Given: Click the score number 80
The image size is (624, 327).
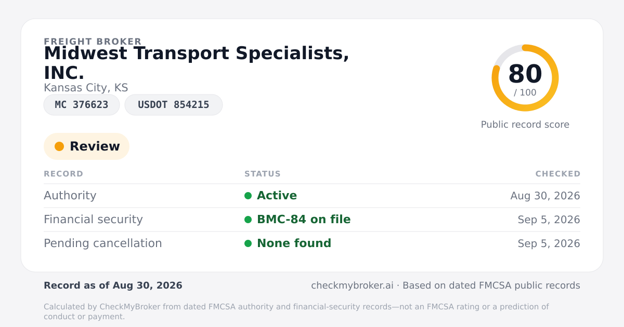Looking at the screenshot, I should (525, 74).
